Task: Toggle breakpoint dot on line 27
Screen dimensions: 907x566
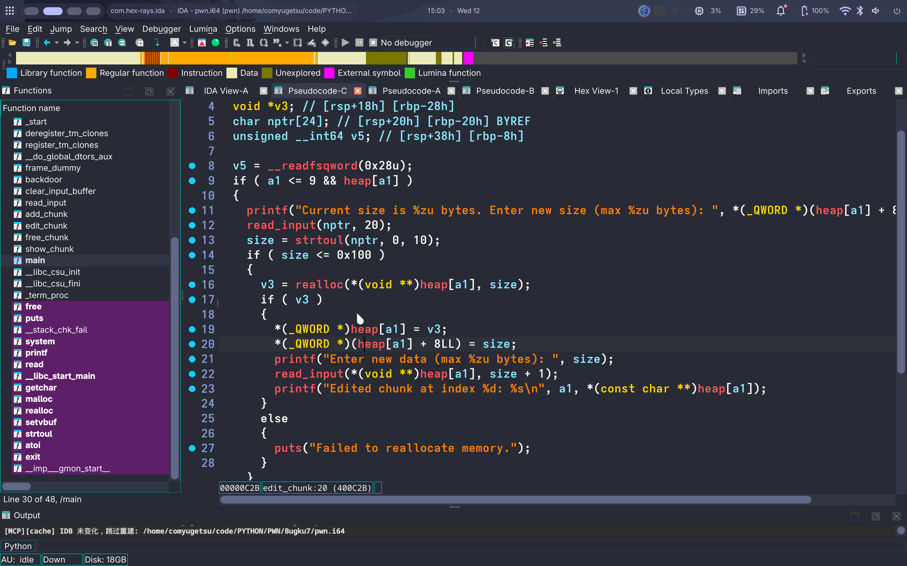Action: pos(192,448)
